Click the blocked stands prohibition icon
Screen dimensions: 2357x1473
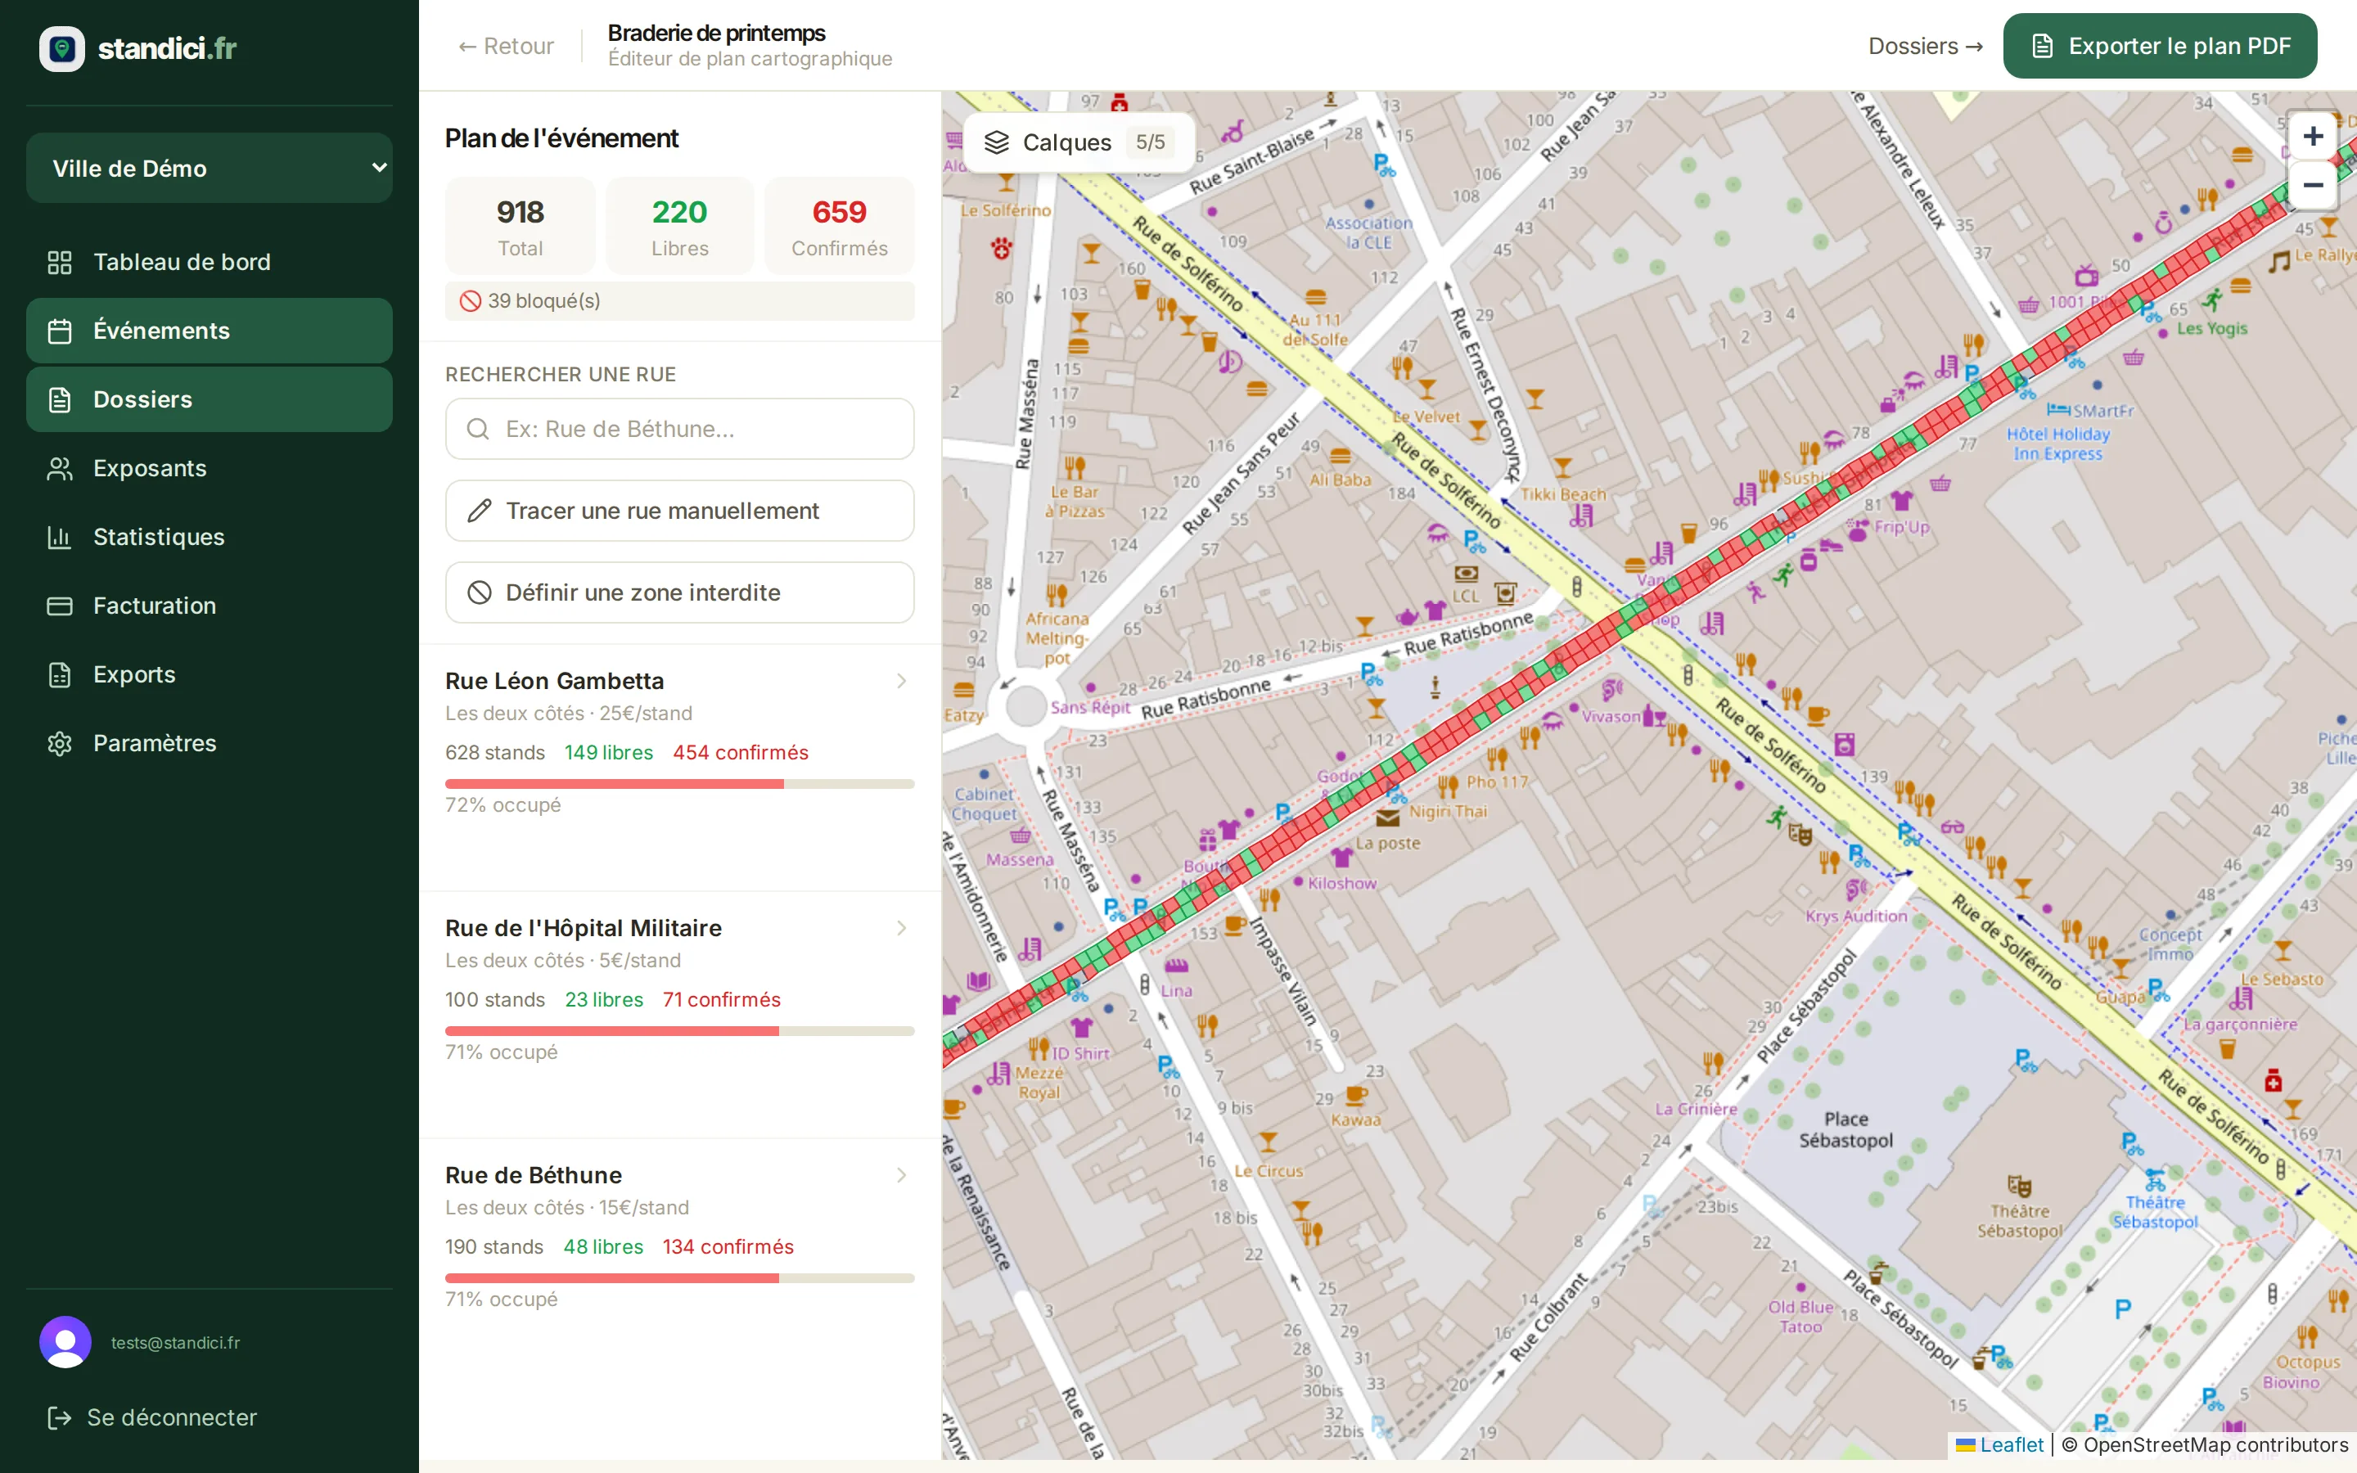[x=471, y=301]
